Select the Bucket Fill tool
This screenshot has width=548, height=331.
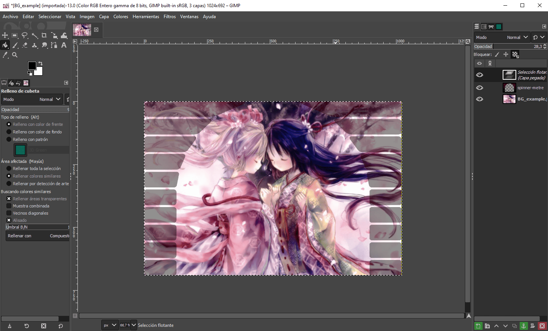[x=5, y=45]
